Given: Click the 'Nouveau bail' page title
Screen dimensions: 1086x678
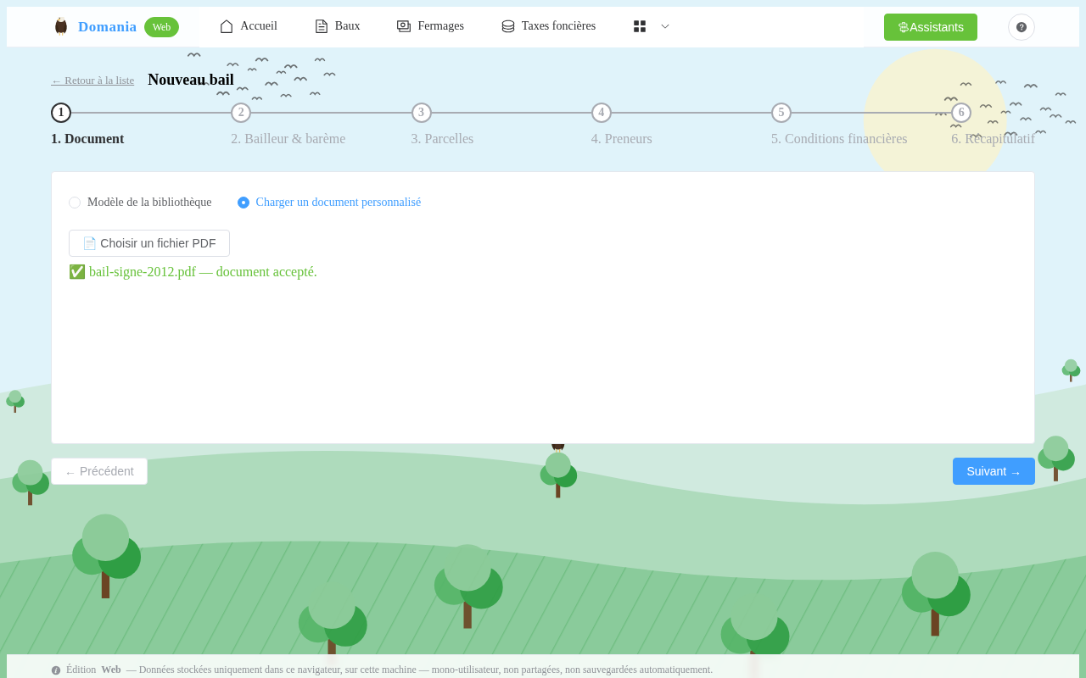Looking at the screenshot, I should (191, 80).
